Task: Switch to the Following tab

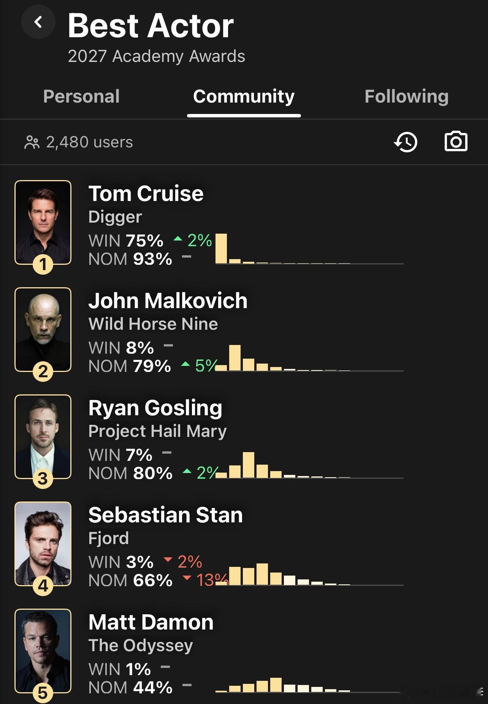Action: pyautogui.click(x=406, y=96)
